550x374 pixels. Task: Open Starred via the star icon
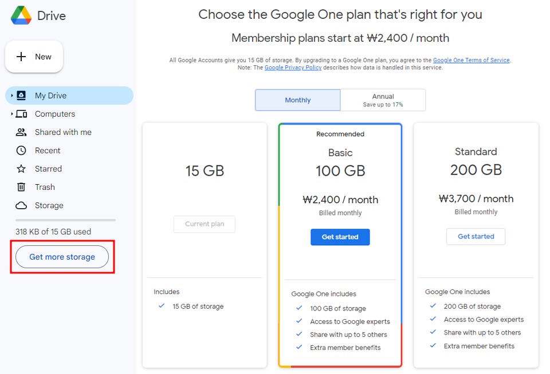[21, 169]
